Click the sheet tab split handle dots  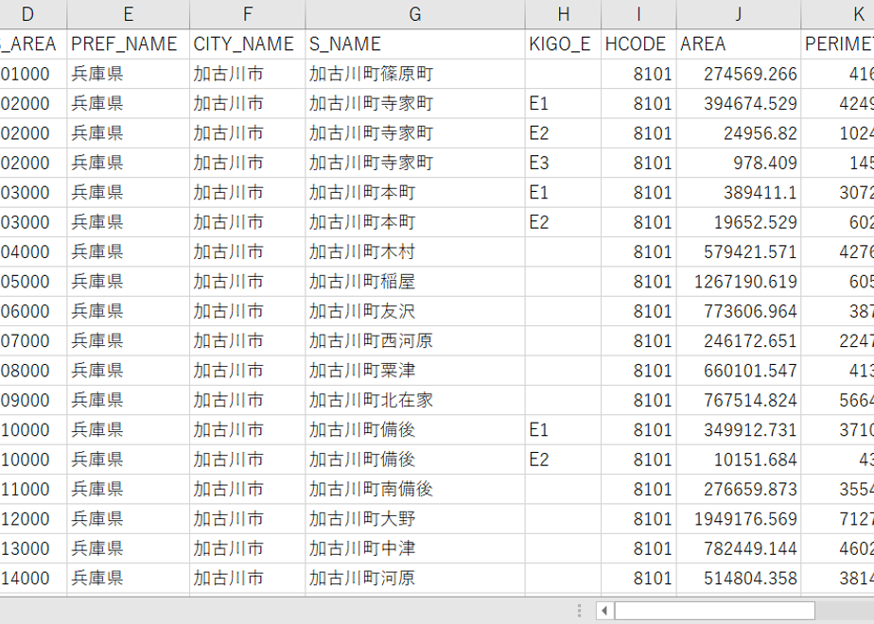pos(580,611)
